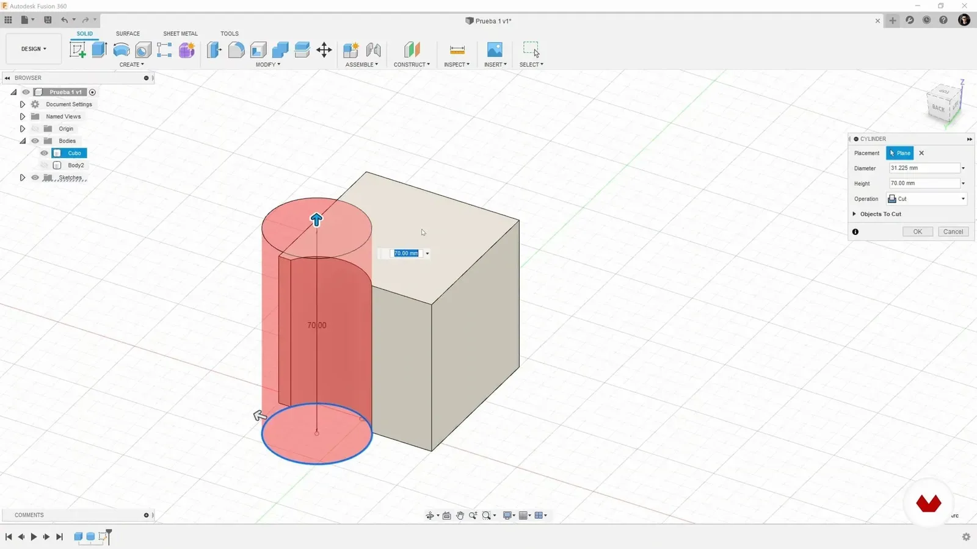The image size is (977, 549).
Task: Click the Move/Copy tool
Action: tap(324, 49)
